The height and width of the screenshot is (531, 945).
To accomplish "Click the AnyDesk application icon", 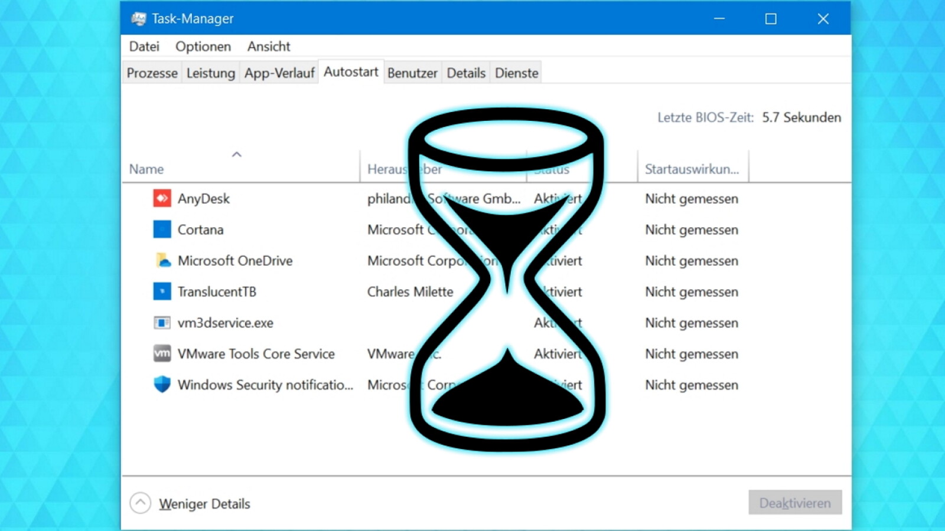I will click(x=161, y=199).
